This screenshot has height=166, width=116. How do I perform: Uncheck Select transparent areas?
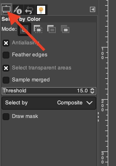click(6, 68)
